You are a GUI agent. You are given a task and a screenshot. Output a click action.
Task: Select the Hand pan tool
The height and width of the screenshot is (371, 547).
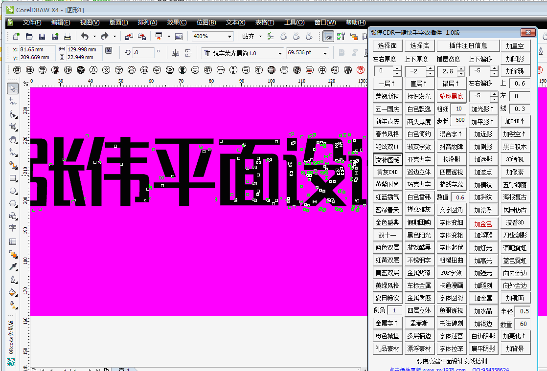pos(13,140)
